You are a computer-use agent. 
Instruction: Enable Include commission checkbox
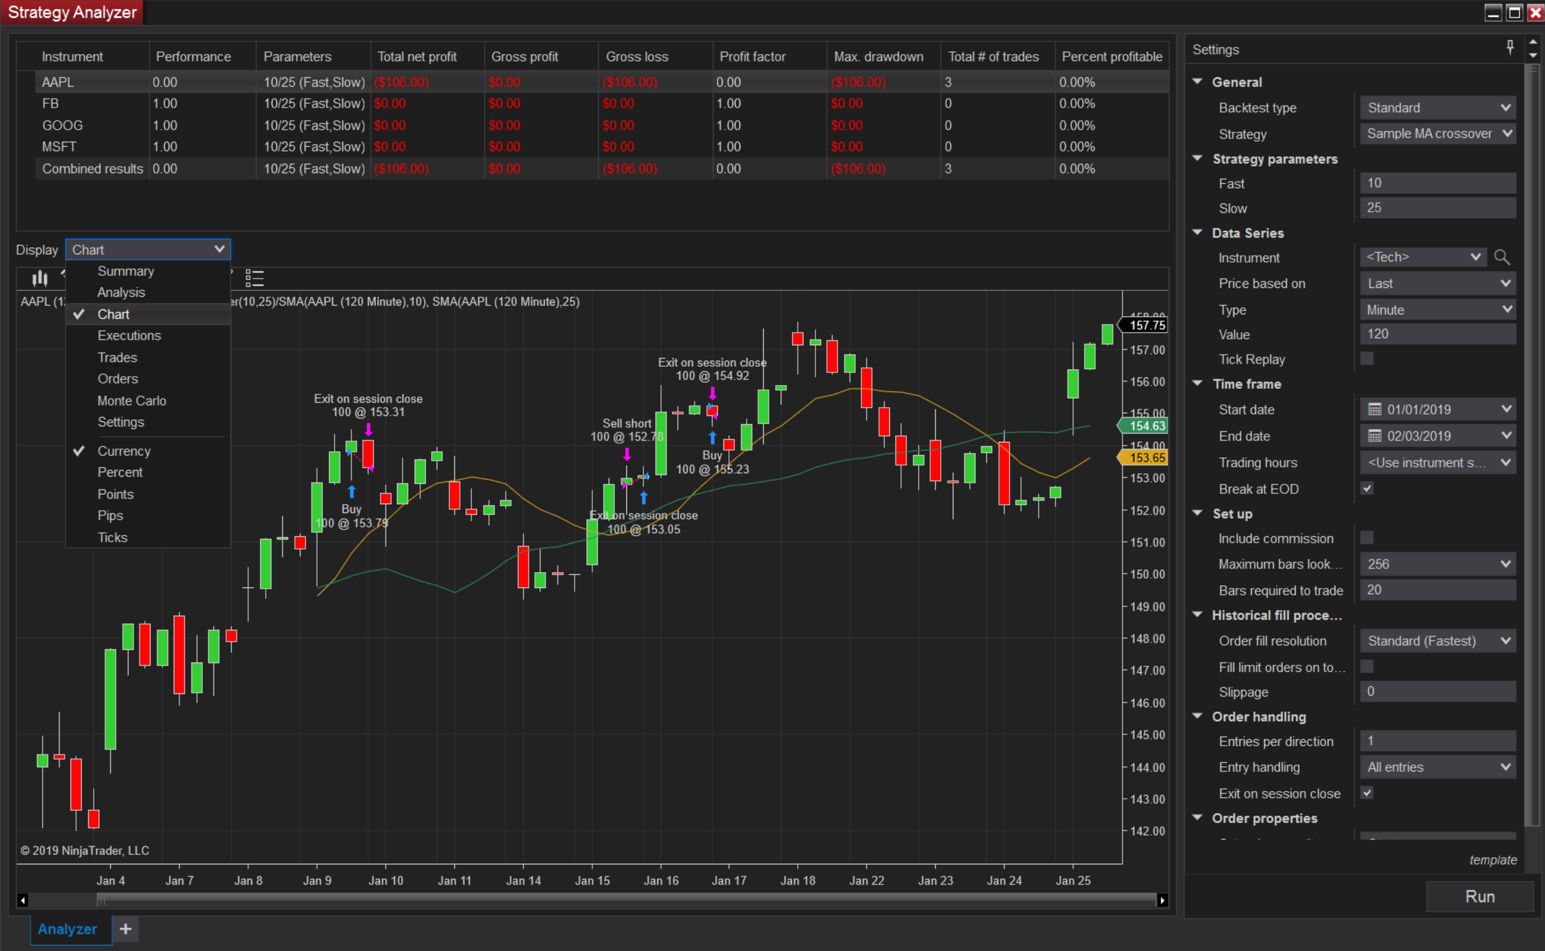pos(1366,538)
